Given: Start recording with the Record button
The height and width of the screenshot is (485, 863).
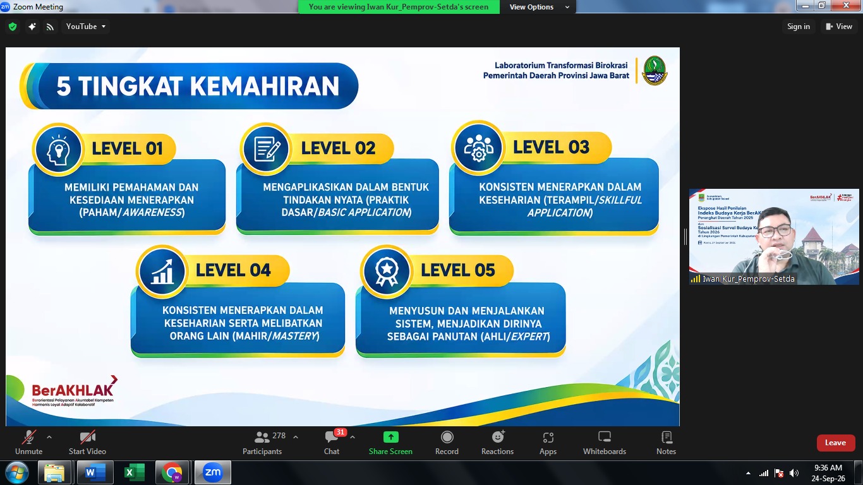Looking at the screenshot, I should (x=447, y=443).
